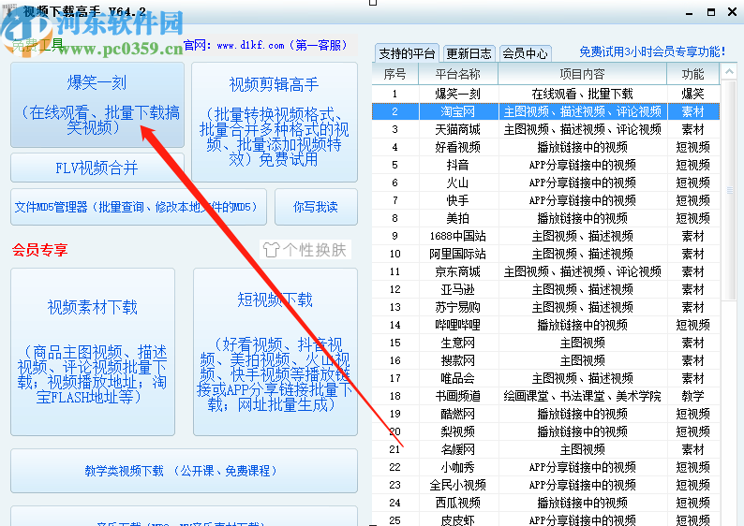The image size is (744, 526).
Task: Click the 爆笑 function cell in row 1
Action: 693,94
